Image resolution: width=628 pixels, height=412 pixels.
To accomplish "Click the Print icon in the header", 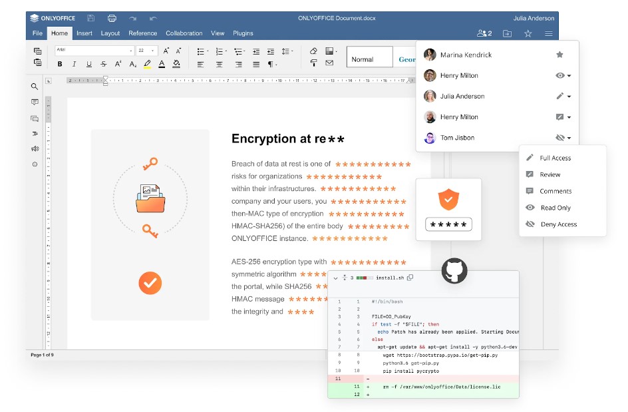I will click(112, 18).
